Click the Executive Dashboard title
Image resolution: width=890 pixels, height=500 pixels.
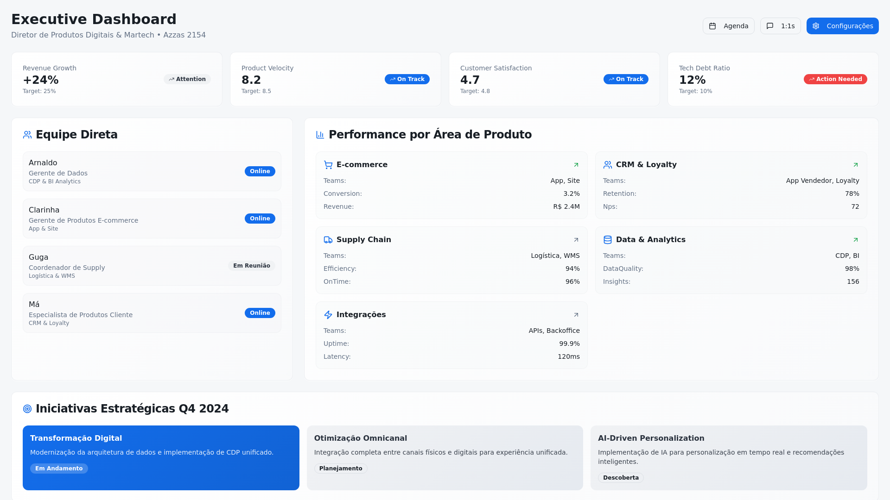click(94, 19)
